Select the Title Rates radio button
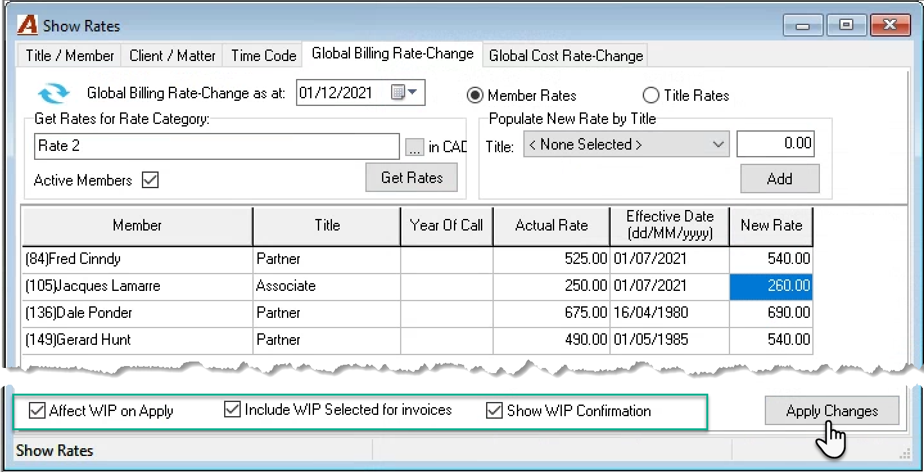 (x=651, y=96)
